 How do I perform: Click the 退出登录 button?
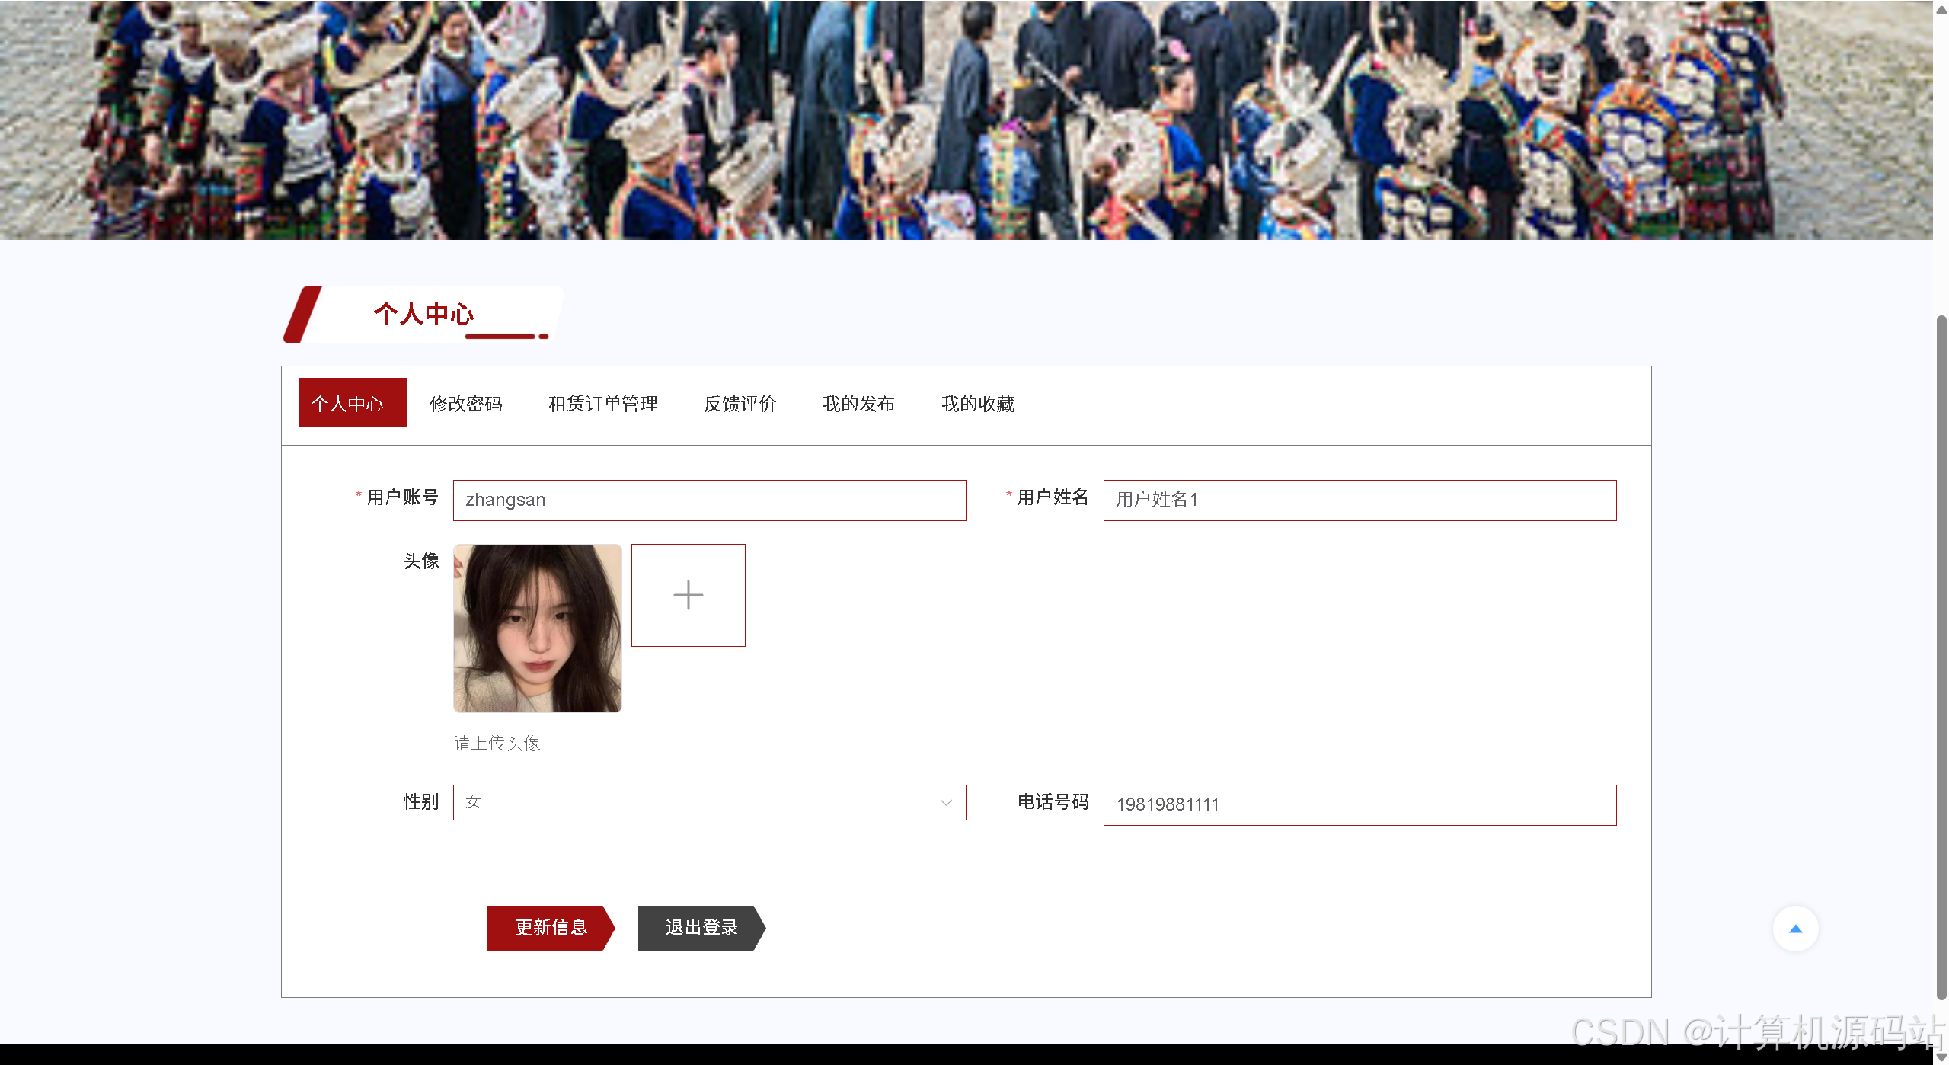701,928
